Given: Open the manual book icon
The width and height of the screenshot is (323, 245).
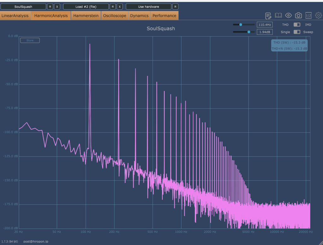Looking at the screenshot, I should coord(278,15).
